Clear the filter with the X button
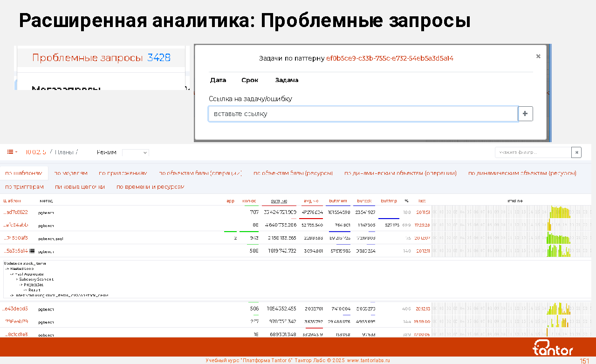Image resolution: width=596 pixels, height=364 pixels. click(x=576, y=152)
